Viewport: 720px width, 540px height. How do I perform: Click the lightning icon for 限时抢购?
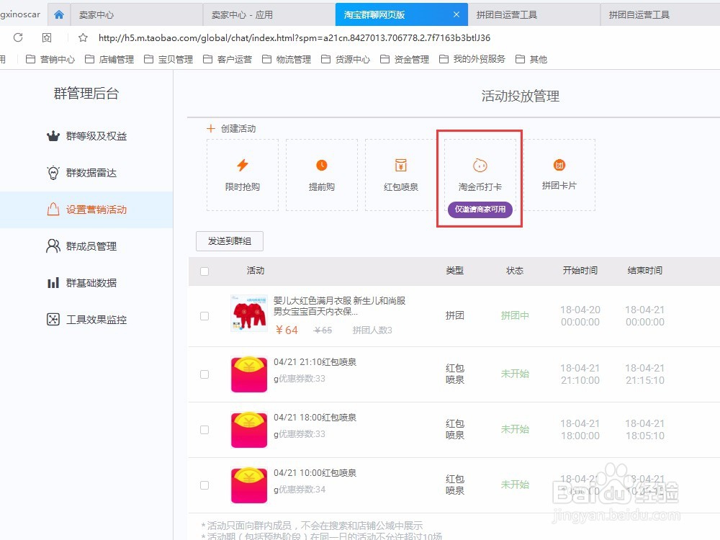[243, 165]
